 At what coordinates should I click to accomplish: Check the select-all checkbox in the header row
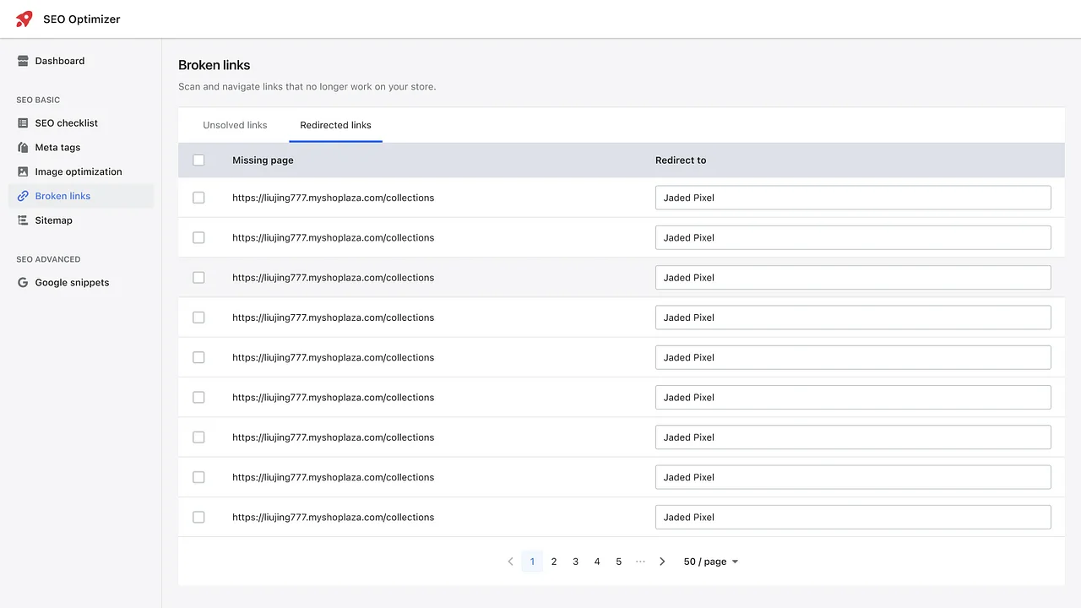pos(198,160)
